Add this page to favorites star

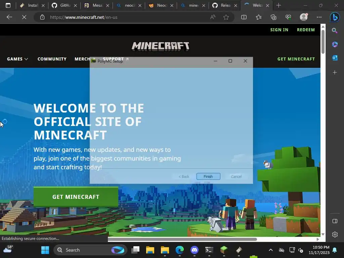[x=226, y=17]
